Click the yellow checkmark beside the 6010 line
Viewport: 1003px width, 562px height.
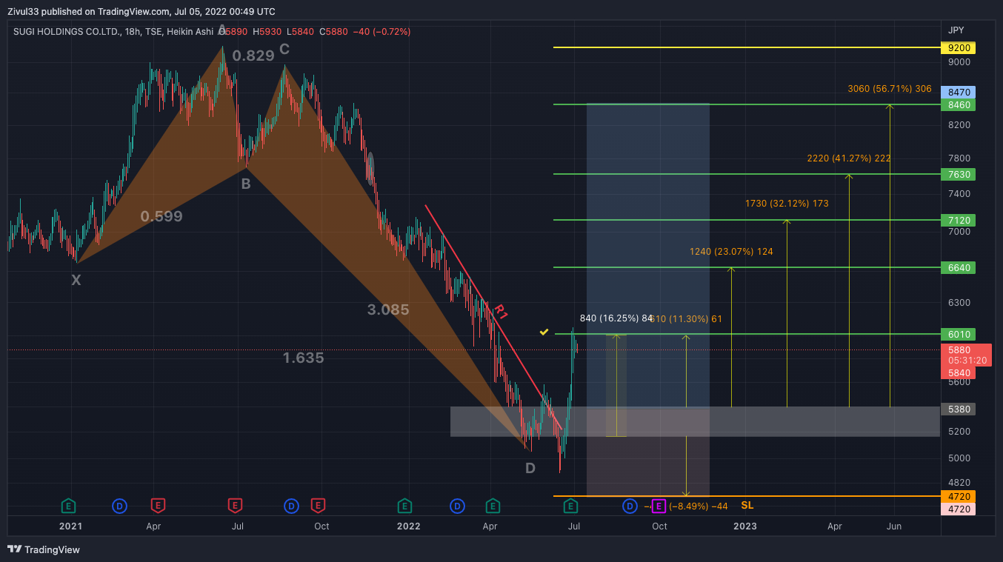[x=544, y=332]
